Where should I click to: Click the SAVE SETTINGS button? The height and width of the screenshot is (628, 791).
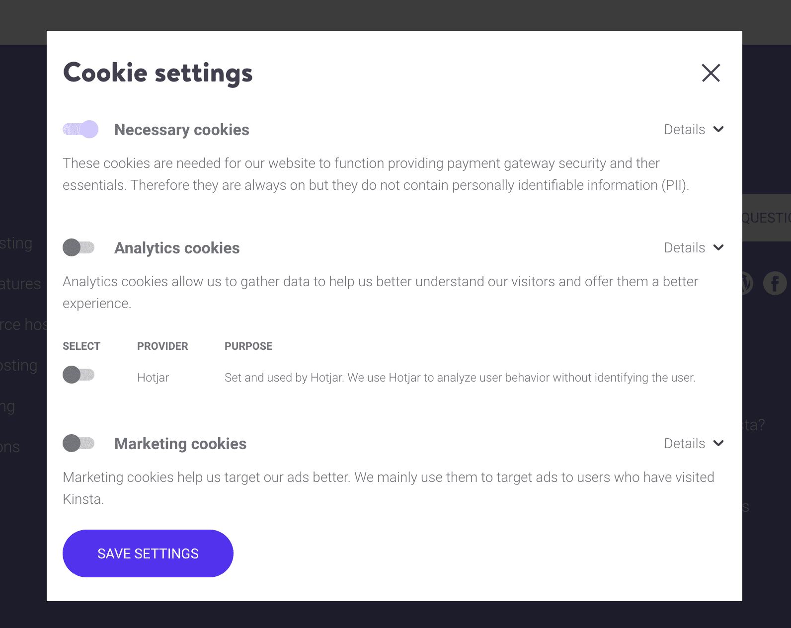click(148, 553)
